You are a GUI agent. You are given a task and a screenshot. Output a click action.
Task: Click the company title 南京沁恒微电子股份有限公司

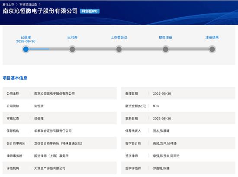pyautogui.click(x=40, y=11)
